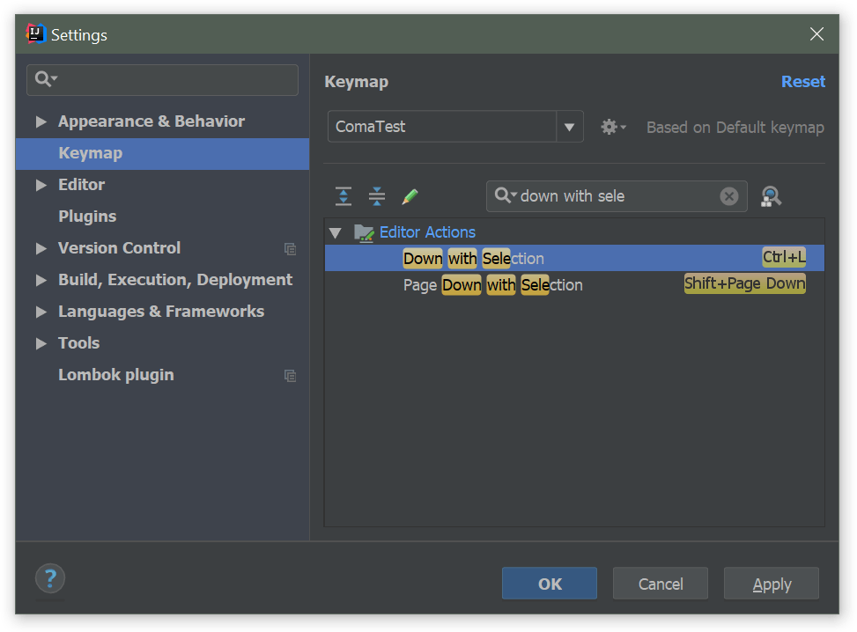
Task: Collapse the Editor Actions group
Action: click(x=336, y=233)
